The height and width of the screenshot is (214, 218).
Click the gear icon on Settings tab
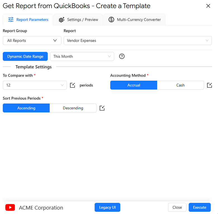click(62, 20)
